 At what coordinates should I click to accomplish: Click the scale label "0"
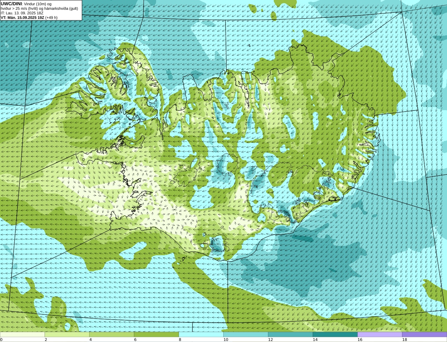[1, 340]
